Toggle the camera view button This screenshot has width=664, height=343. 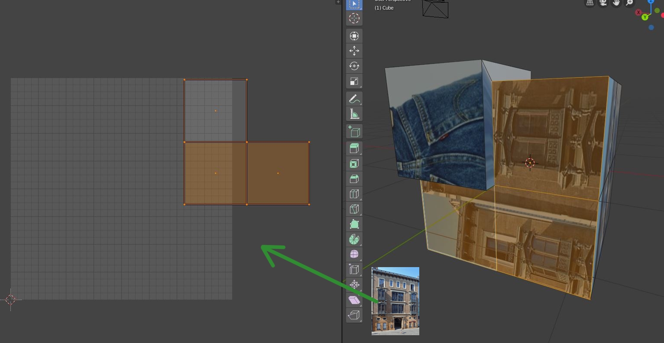603,3
